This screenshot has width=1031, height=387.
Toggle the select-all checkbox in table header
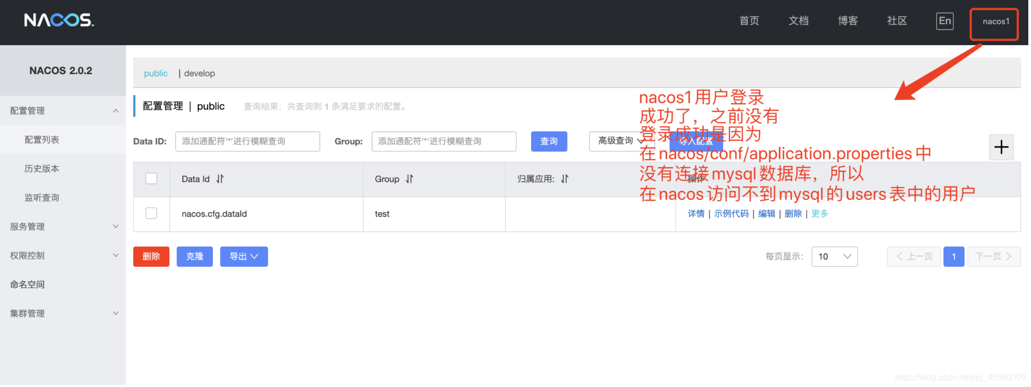(152, 178)
